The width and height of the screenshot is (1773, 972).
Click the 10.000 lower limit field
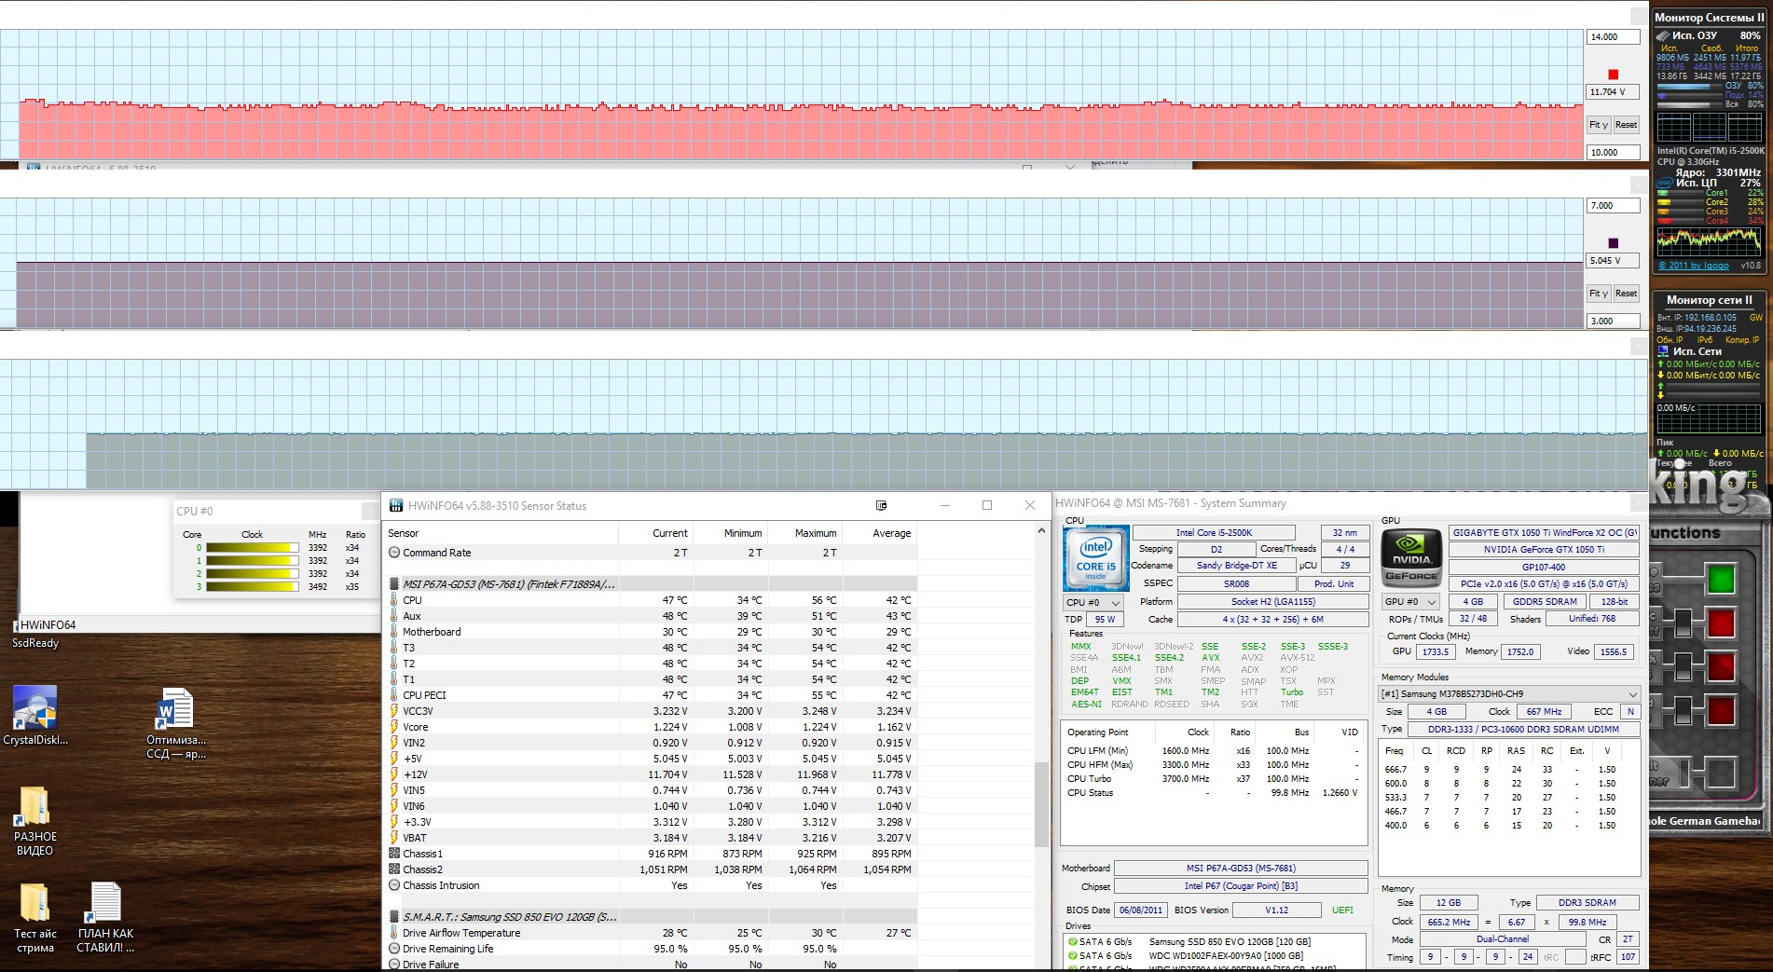[x=1613, y=153]
